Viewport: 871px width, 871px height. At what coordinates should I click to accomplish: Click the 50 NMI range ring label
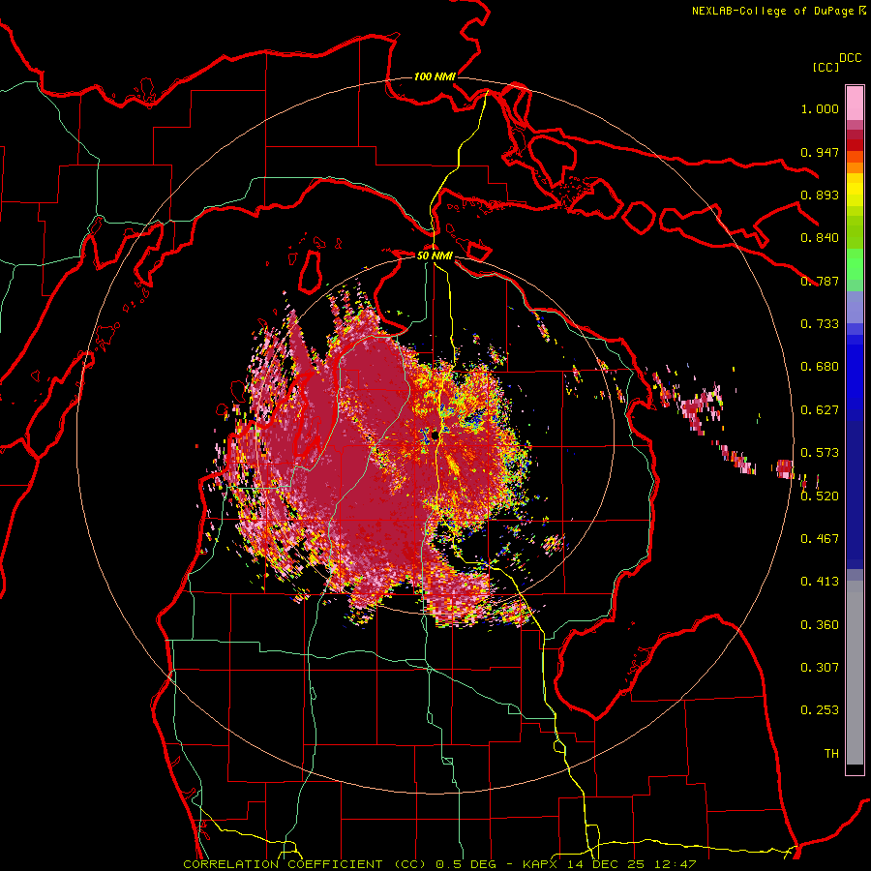pyautogui.click(x=435, y=255)
